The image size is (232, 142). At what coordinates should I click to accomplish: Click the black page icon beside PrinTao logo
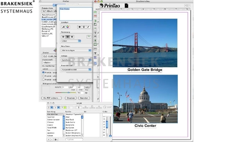(126, 6)
